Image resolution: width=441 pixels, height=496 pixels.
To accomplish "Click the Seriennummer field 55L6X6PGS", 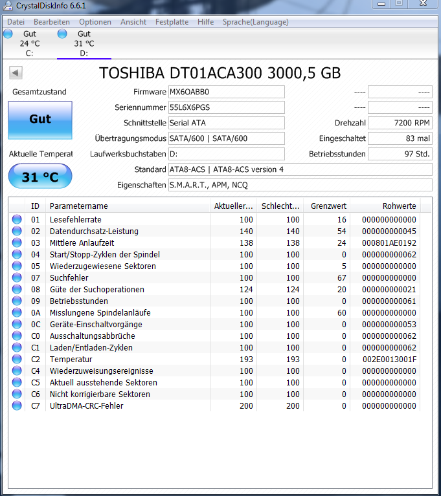I will [227, 107].
